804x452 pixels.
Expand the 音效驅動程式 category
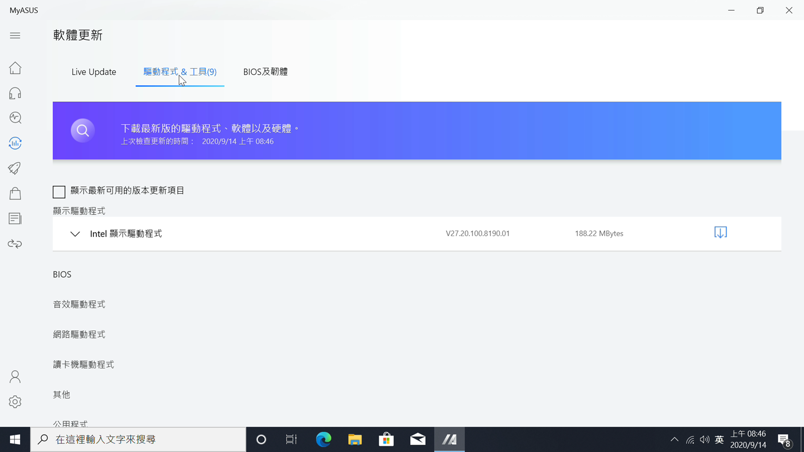[79, 304]
